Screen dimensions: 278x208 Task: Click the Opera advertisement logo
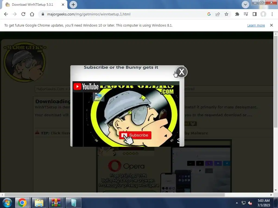click(126, 166)
